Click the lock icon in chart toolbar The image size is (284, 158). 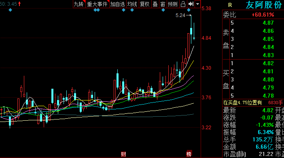point(183,4)
